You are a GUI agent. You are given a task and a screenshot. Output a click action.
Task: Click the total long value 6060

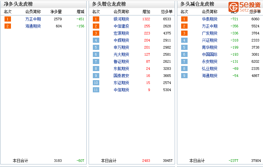click(255, 19)
